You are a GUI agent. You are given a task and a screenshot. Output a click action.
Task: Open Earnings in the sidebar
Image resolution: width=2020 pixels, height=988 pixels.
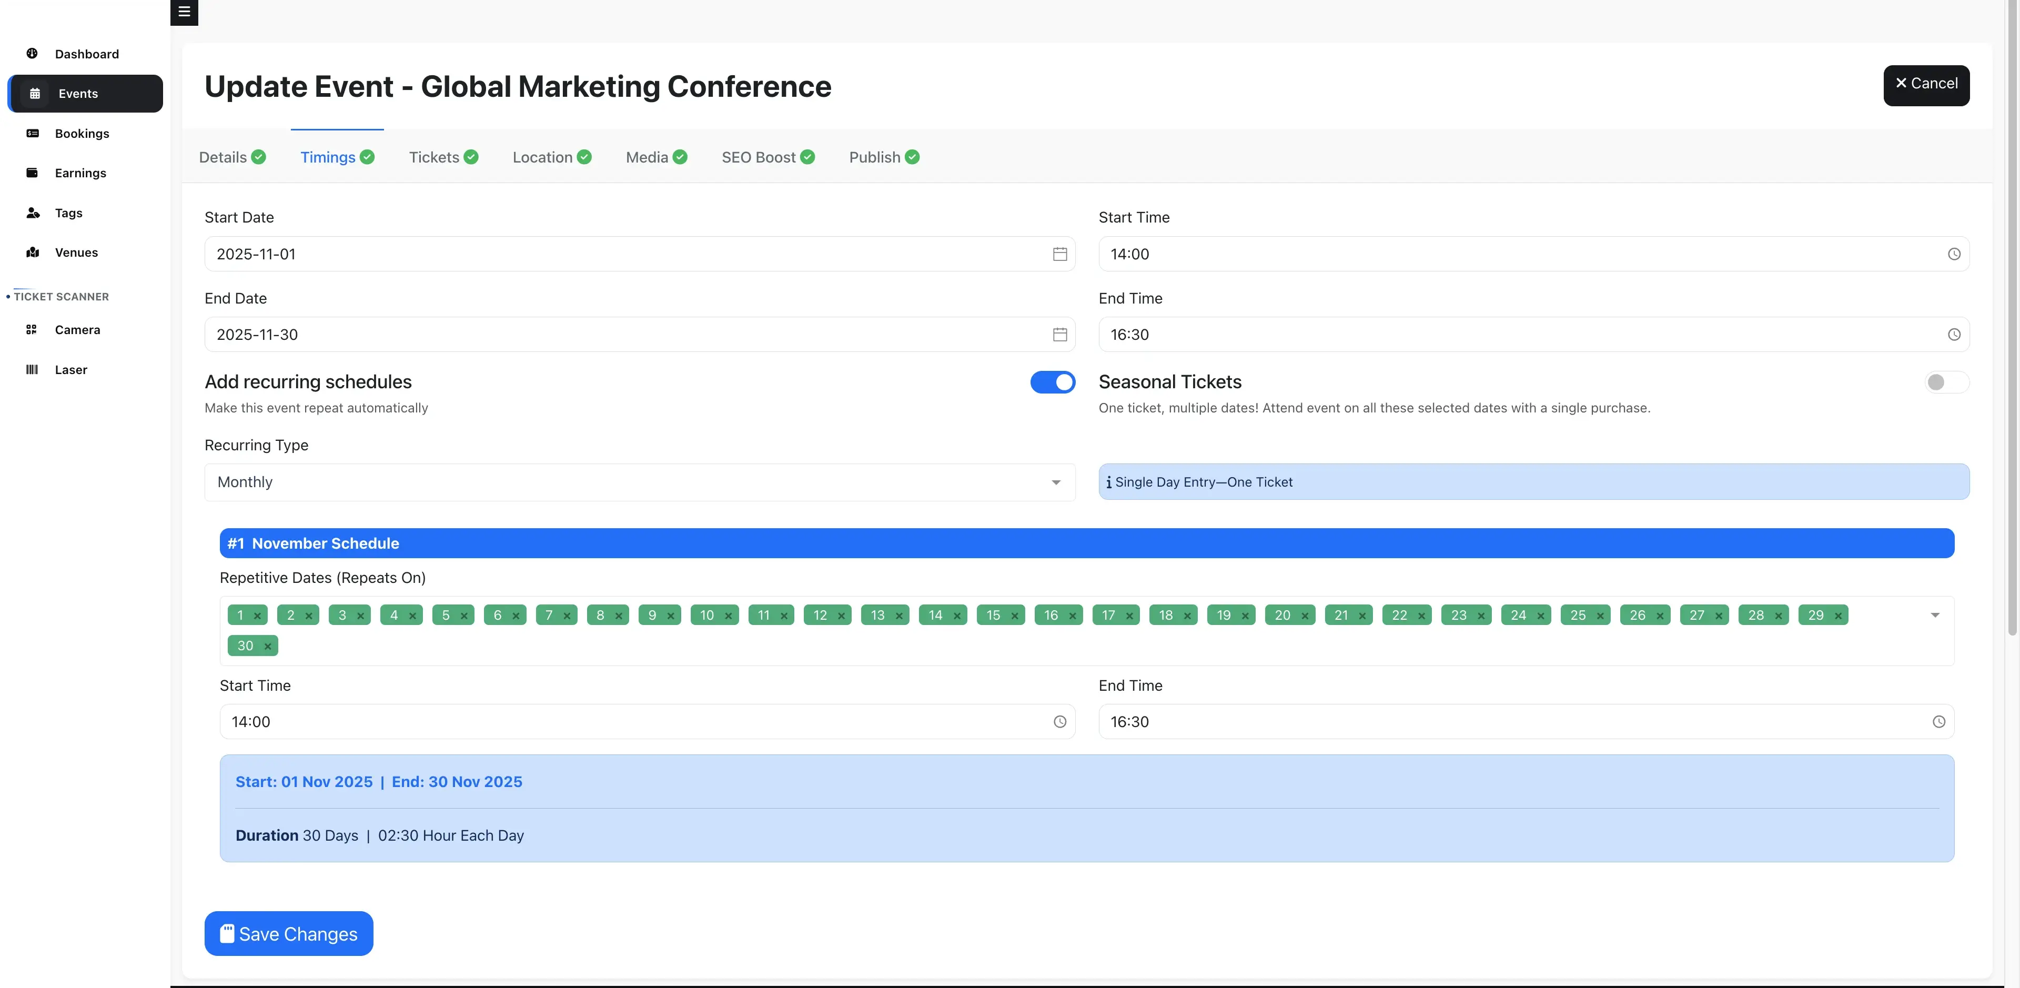[80, 173]
